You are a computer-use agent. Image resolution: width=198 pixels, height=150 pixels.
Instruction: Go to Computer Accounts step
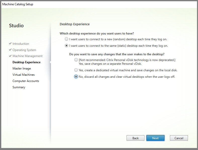26,81
